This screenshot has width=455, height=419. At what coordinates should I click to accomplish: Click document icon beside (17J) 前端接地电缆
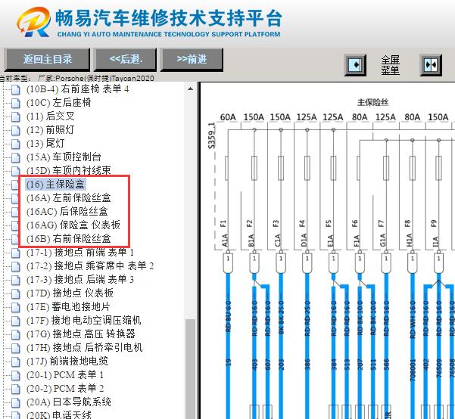tap(16, 362)
